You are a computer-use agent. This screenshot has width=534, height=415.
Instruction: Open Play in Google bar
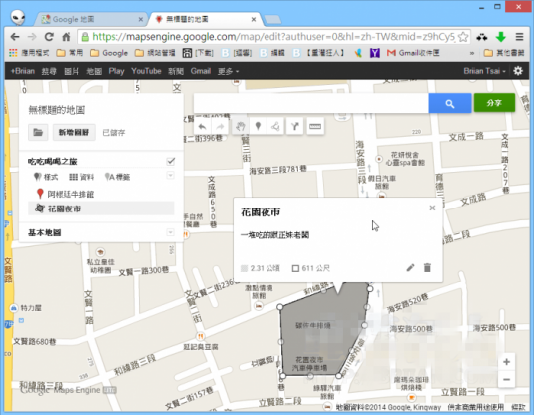(x=116, y=71)
